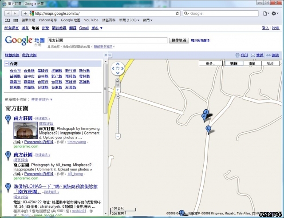Screen dimensions: 284x218
Task: Click the maps search input field
Action: tap(107, 40)
